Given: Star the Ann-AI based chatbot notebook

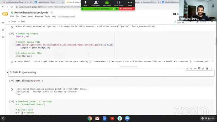Looking at the screenshot, I should pyautogui.click(x=52, y=13).
